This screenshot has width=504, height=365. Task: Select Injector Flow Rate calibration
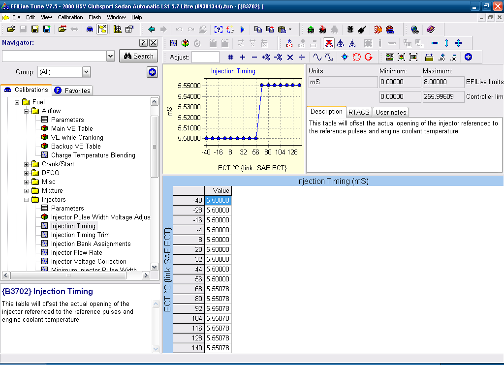[76, 252]
